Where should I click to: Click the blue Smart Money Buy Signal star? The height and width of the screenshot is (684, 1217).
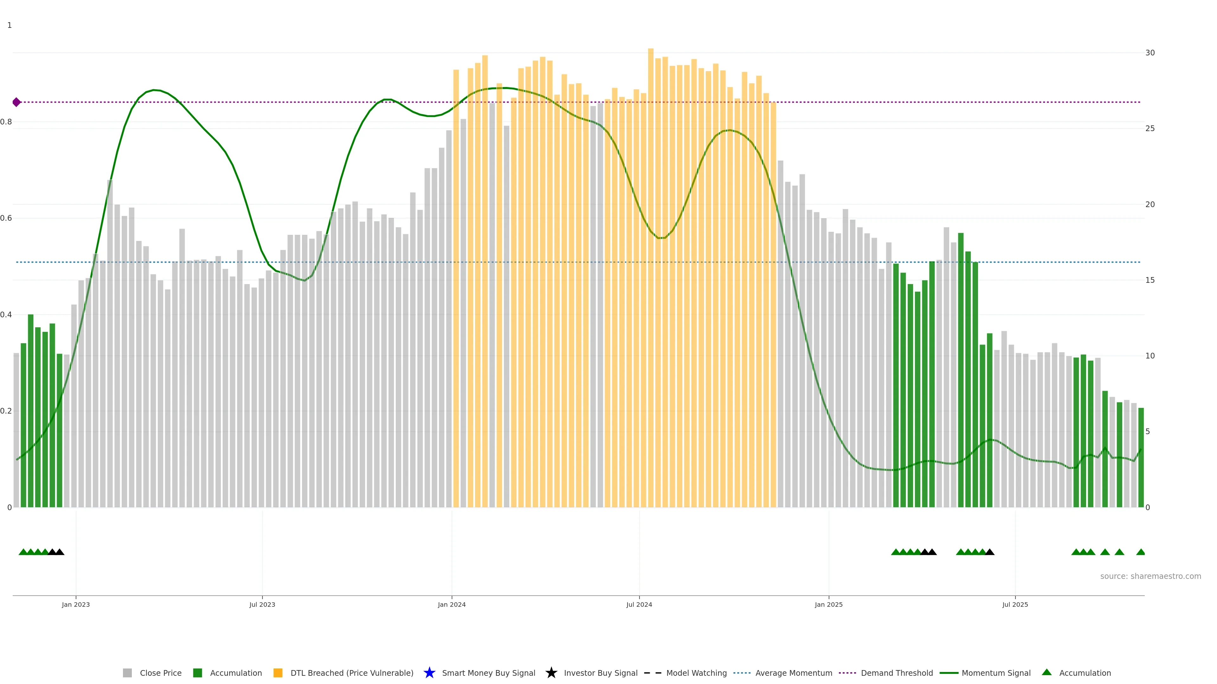pyautogui.click(x=429, y=673)
